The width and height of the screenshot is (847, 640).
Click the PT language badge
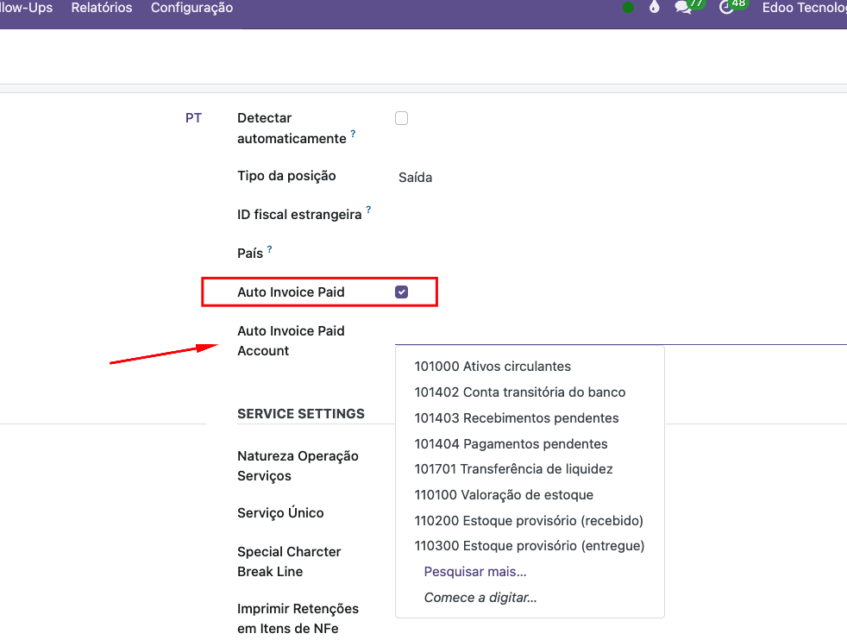point(193,118)
